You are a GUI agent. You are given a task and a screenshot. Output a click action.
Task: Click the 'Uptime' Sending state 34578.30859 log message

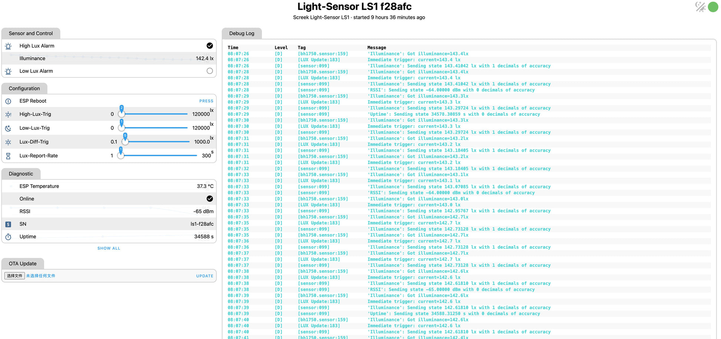453,114
